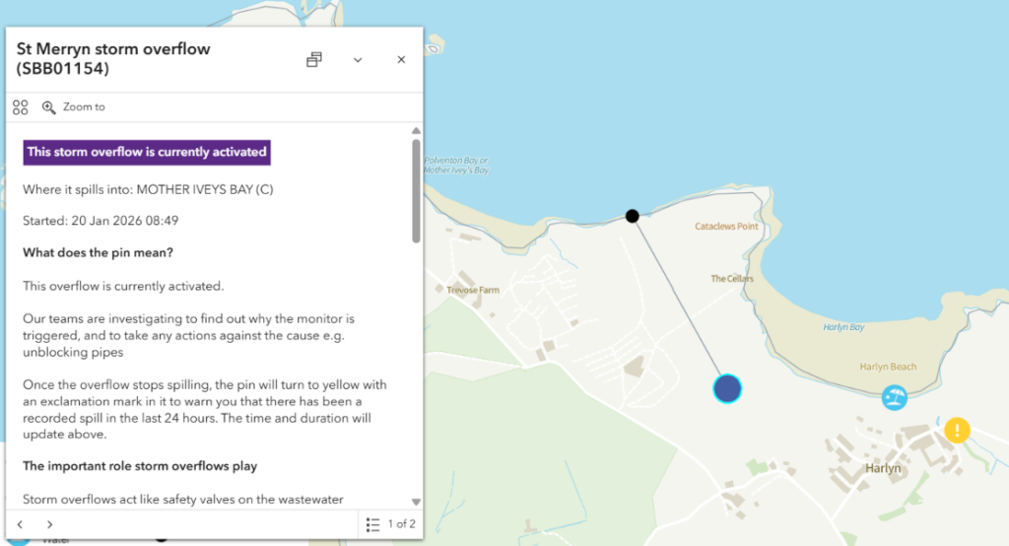The width and height of the screenshot is (1009, 546).
Task: Click the popup vertical scrollbar thumb
Action: pyautogui.click(x=416, y=189)
